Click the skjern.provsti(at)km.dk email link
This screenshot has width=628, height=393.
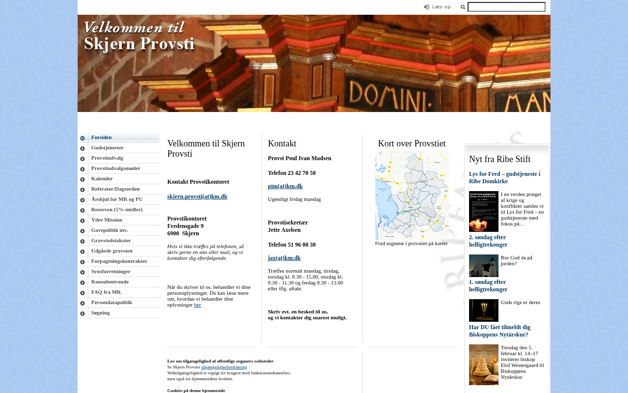pyautogui.click(x=197, y=196)
